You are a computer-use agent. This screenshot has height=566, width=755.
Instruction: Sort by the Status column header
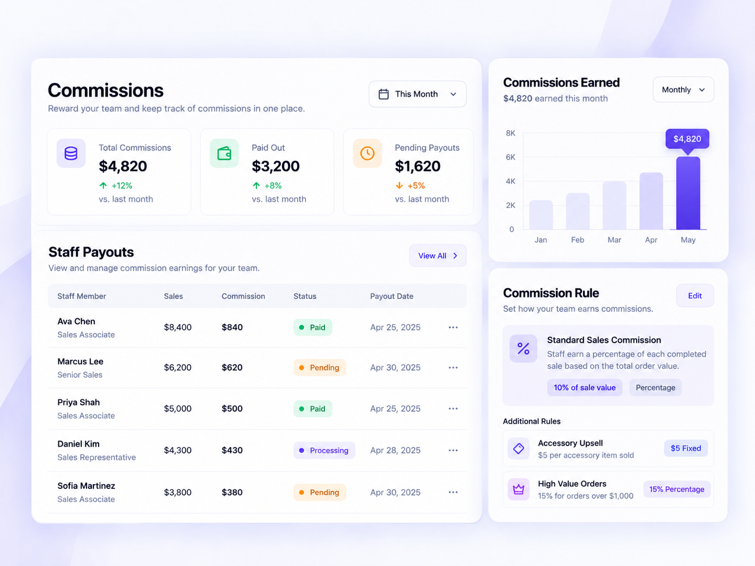coord(305,296)
